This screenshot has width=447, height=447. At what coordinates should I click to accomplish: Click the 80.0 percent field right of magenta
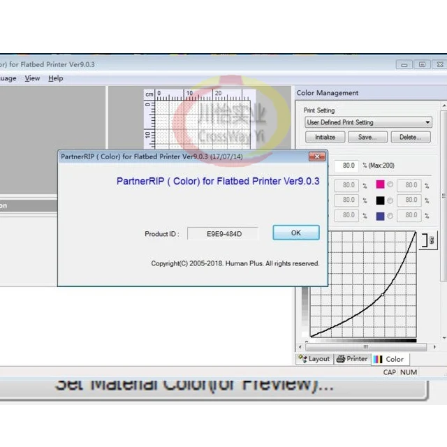pos(409,185)
